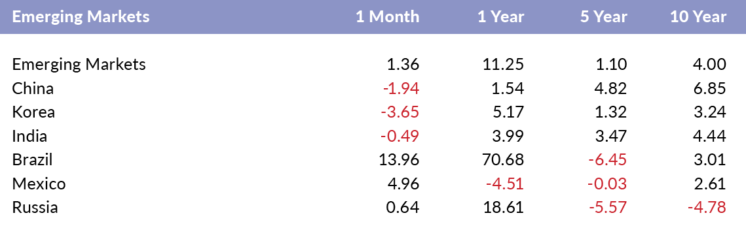The width and height of the screenshot is (746, 241).
Task: Click the 10 Year column header
Action: [x=698, y=16]
